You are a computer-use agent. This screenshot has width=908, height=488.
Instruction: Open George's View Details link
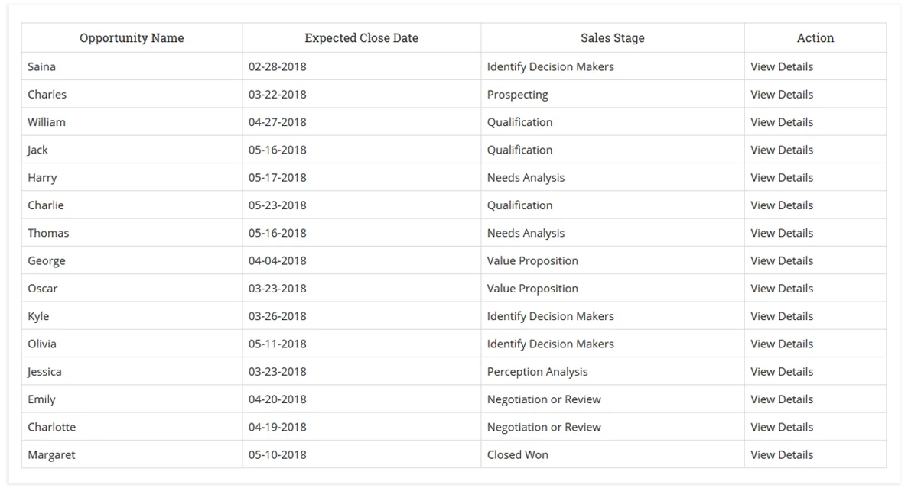781,261
